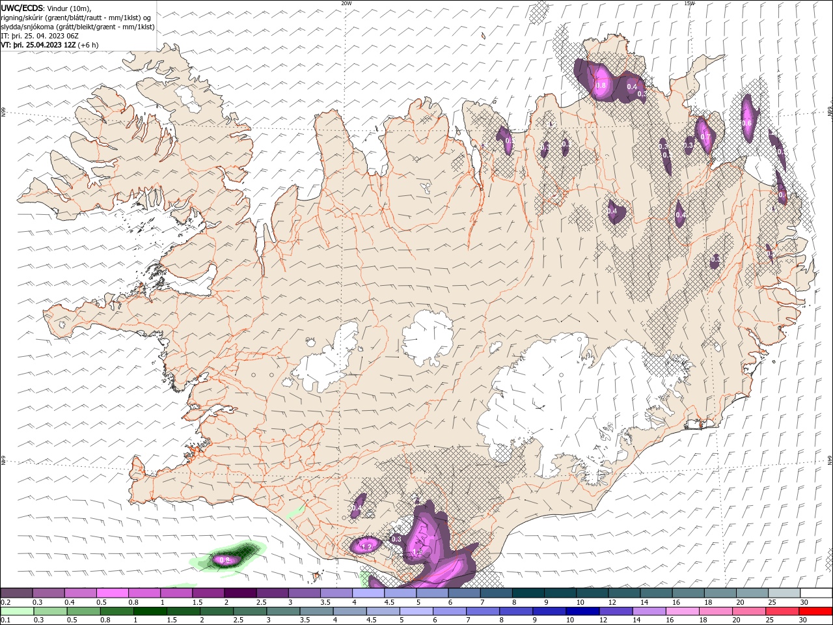
Task: Click the 'slydda/snjókoma' legend description line
Action: 77,27
